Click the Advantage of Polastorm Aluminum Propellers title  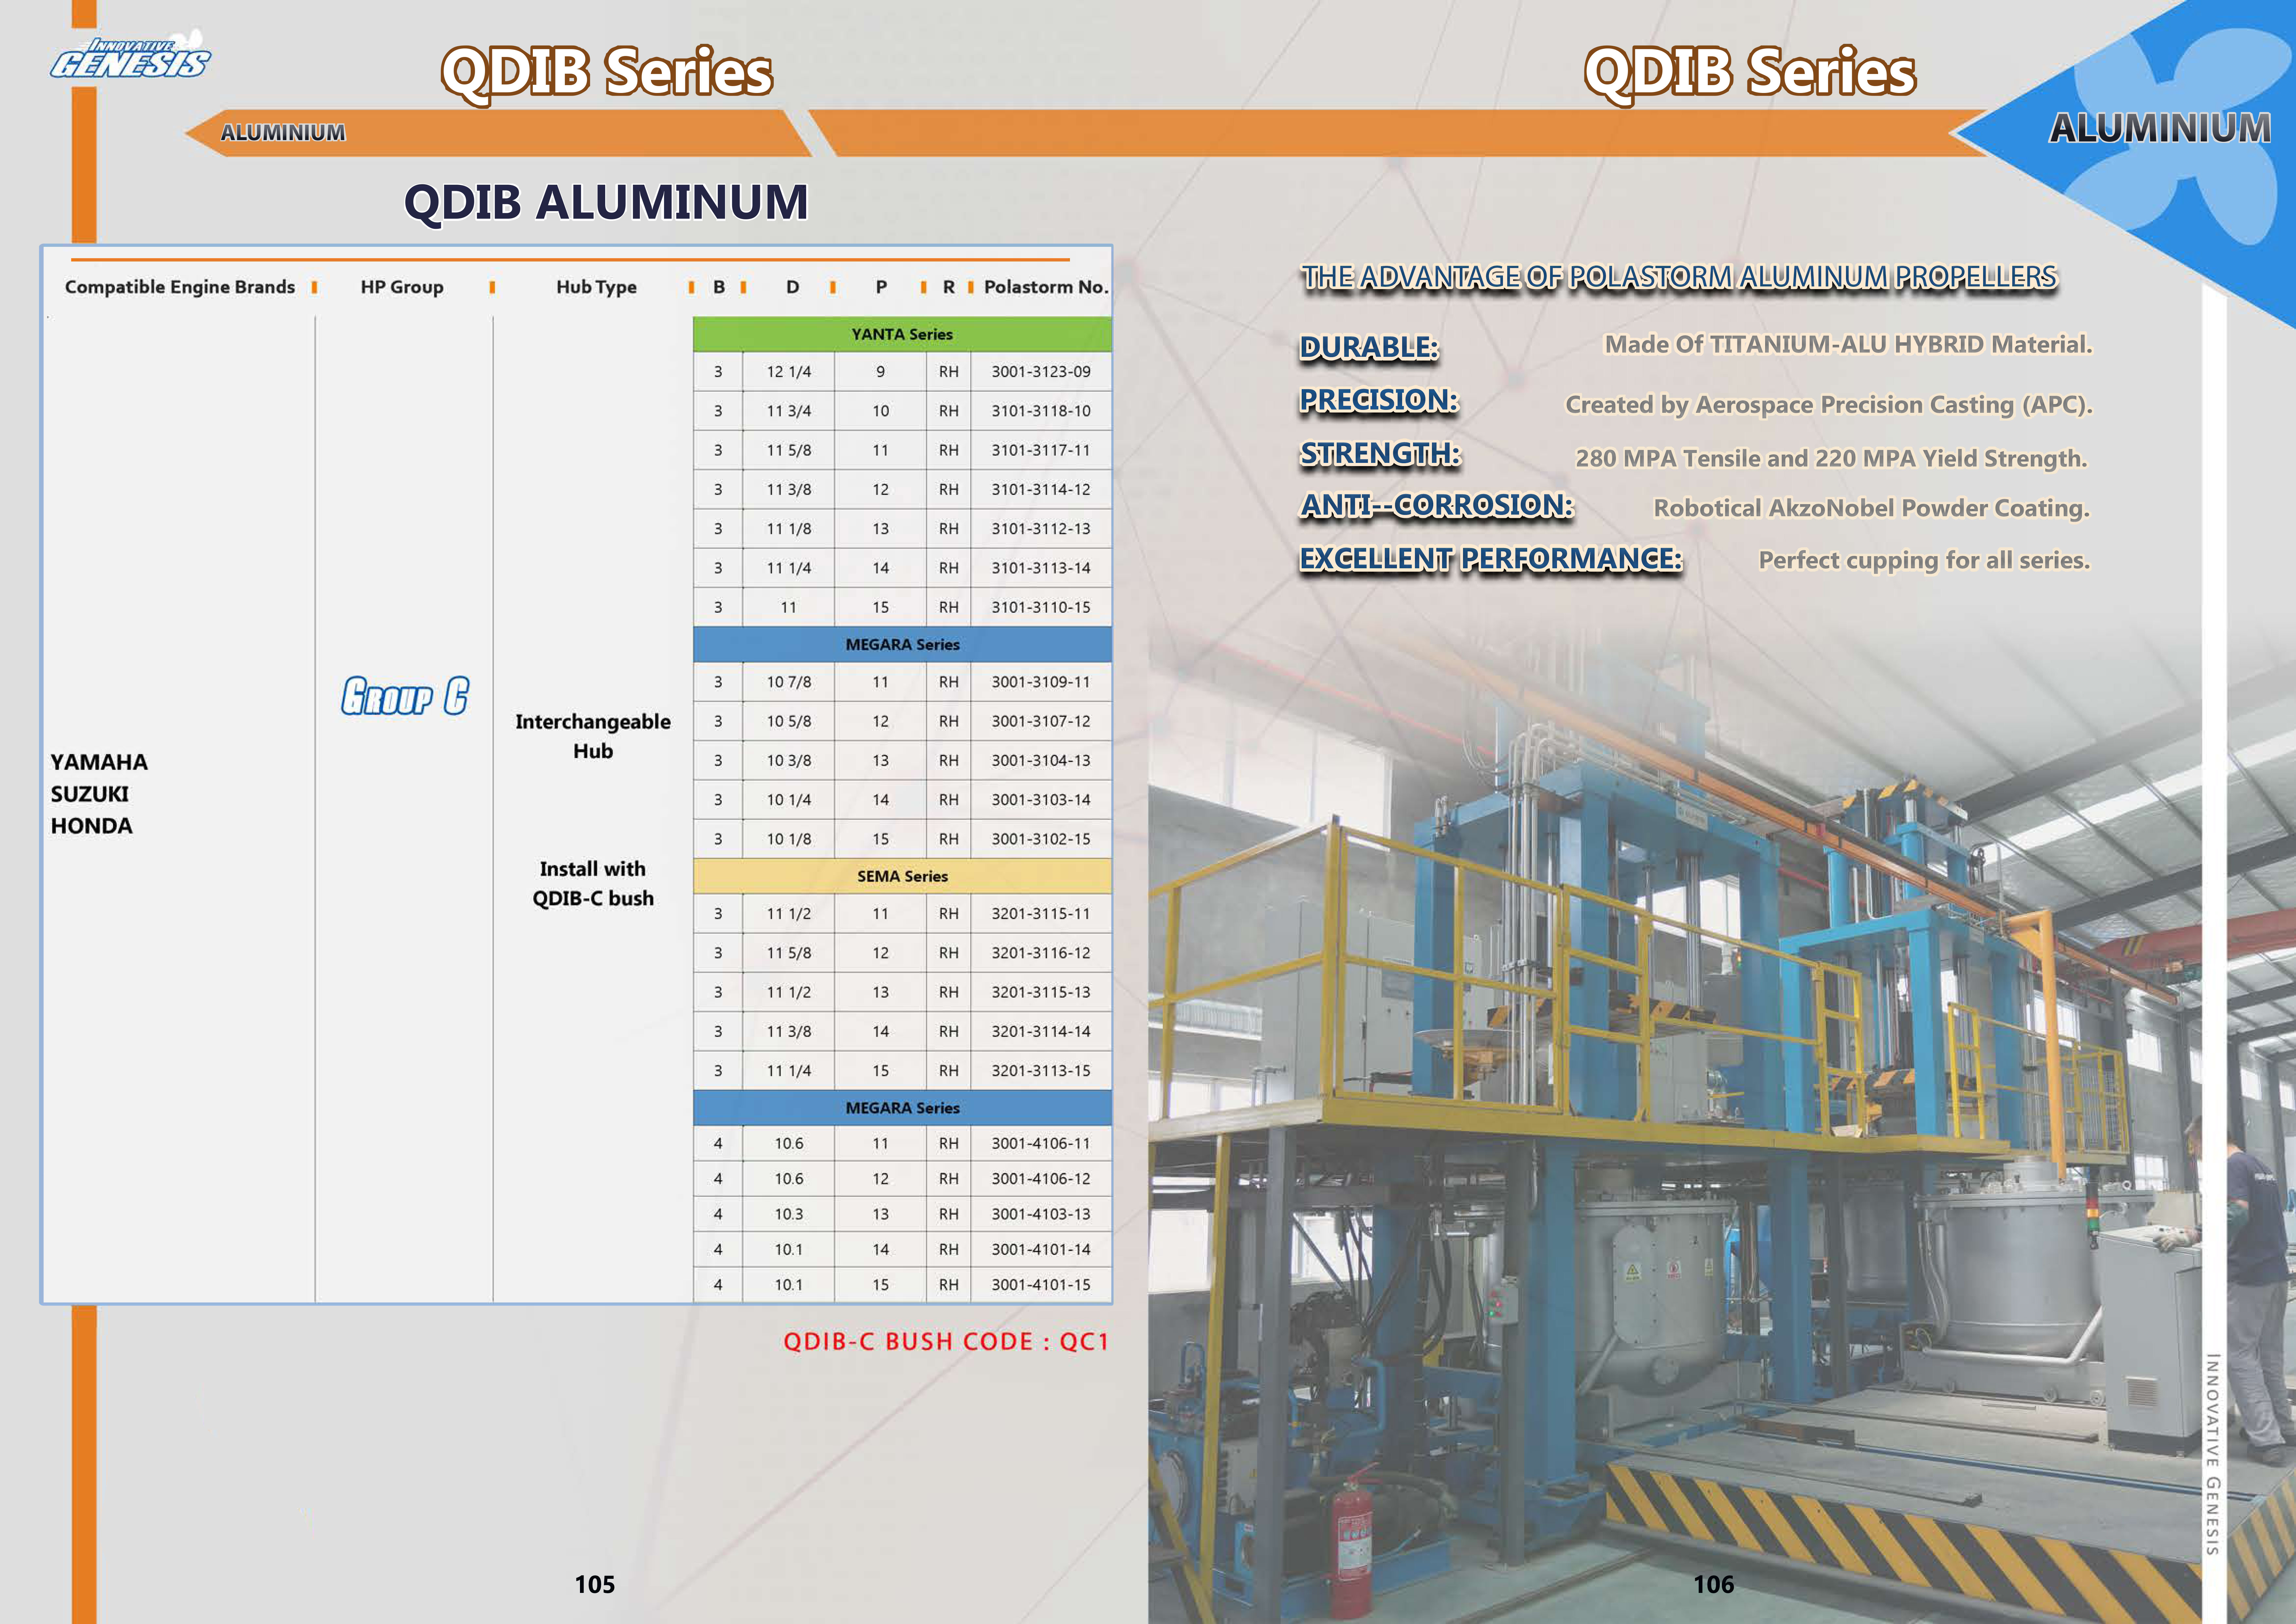[1679, 277]
